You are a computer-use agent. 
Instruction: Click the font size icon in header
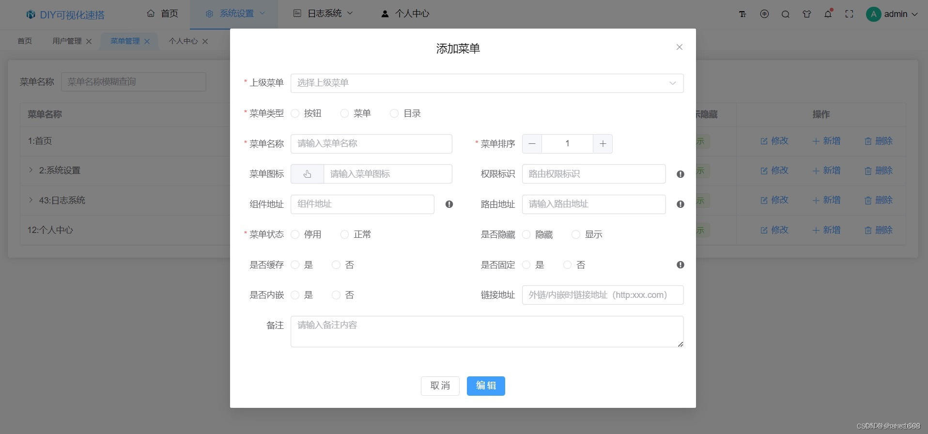point(742,14)
